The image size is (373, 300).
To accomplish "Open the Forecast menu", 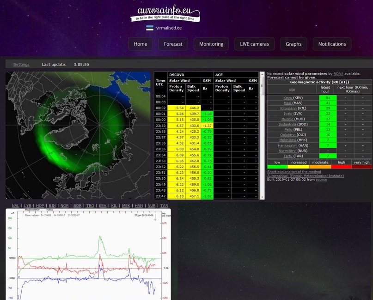I will pyautogui.click(x=173, y=44).
